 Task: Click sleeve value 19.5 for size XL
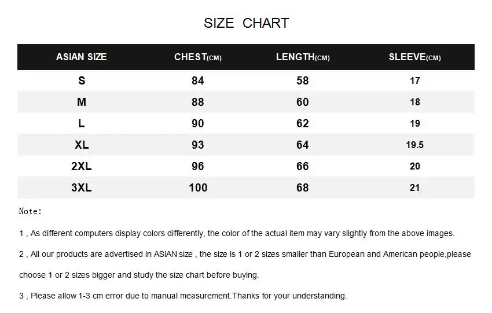tap(415, 145)
